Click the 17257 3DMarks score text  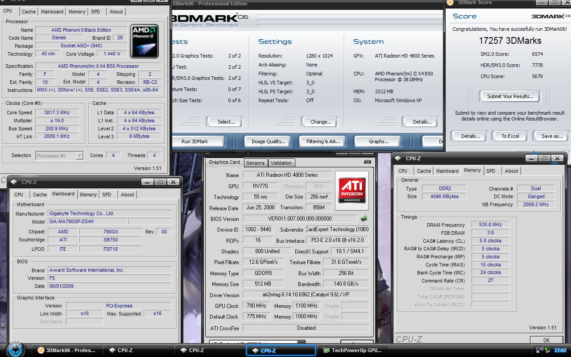click(x=510, y=41)
